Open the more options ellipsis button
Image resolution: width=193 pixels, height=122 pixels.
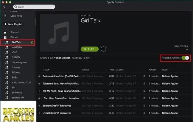tap(103, 49)
